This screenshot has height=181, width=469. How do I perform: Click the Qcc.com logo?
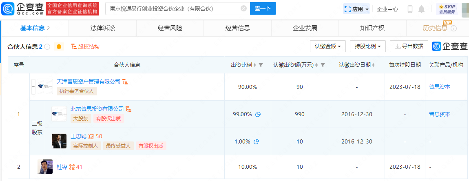tap(22, 9)
